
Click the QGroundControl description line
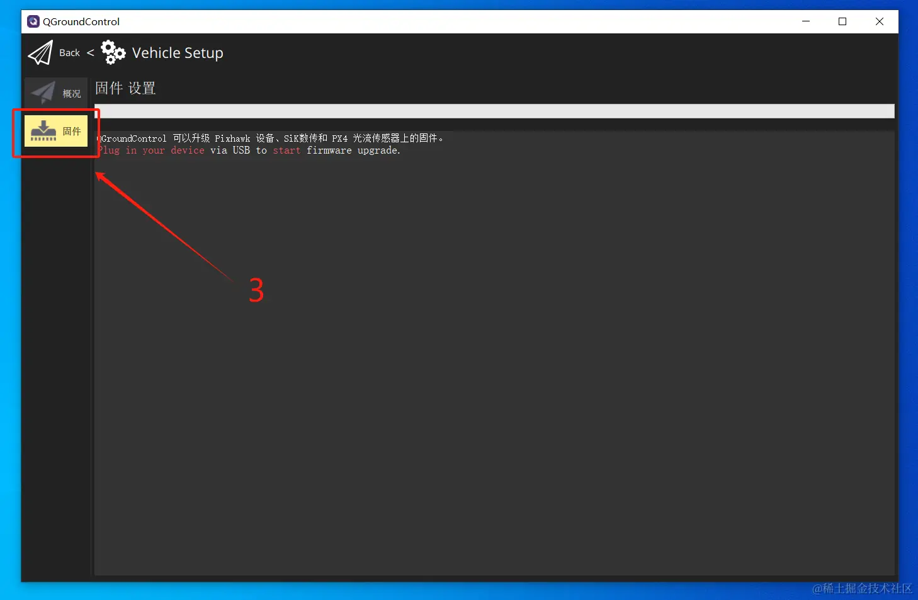point(270,138)
